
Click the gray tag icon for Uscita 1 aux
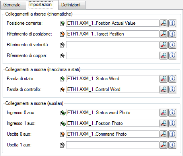click(x=62, y=145)
